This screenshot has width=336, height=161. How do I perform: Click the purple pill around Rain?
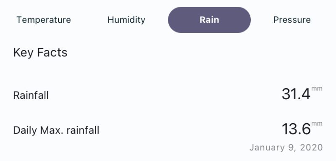[x=209, y=20]
